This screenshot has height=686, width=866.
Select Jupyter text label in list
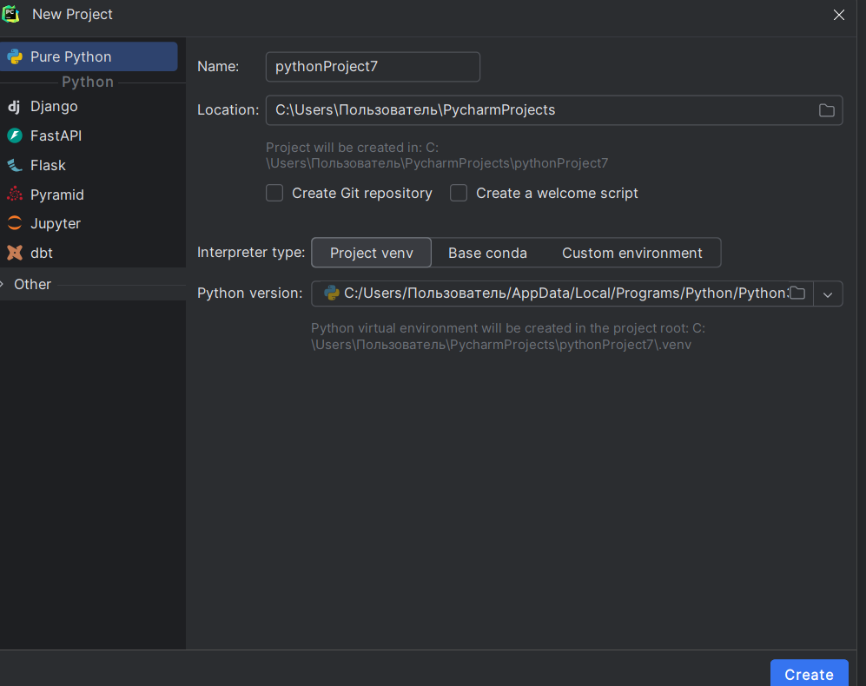(x=56, y=224)
